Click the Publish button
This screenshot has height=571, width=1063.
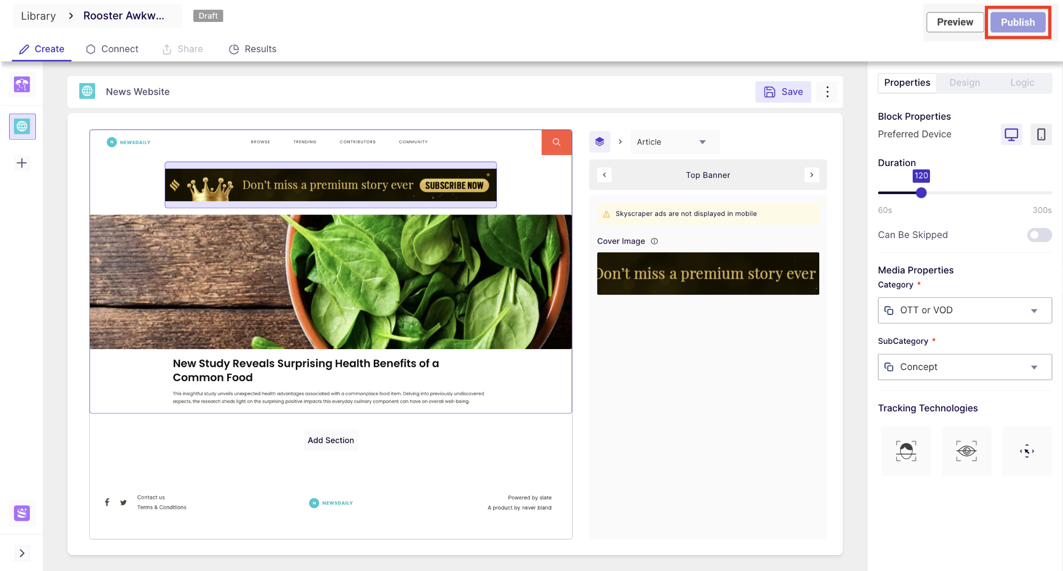coord(1018,22)
